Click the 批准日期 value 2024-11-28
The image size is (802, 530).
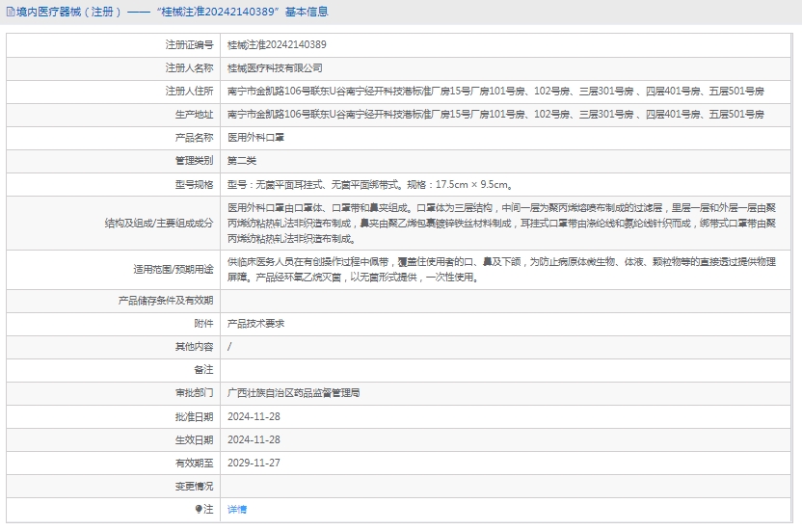click(254, 416)
